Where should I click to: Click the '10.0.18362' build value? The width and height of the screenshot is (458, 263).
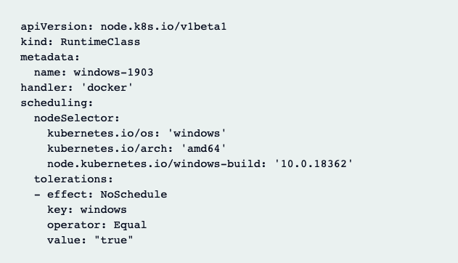(x=314, y=163)
